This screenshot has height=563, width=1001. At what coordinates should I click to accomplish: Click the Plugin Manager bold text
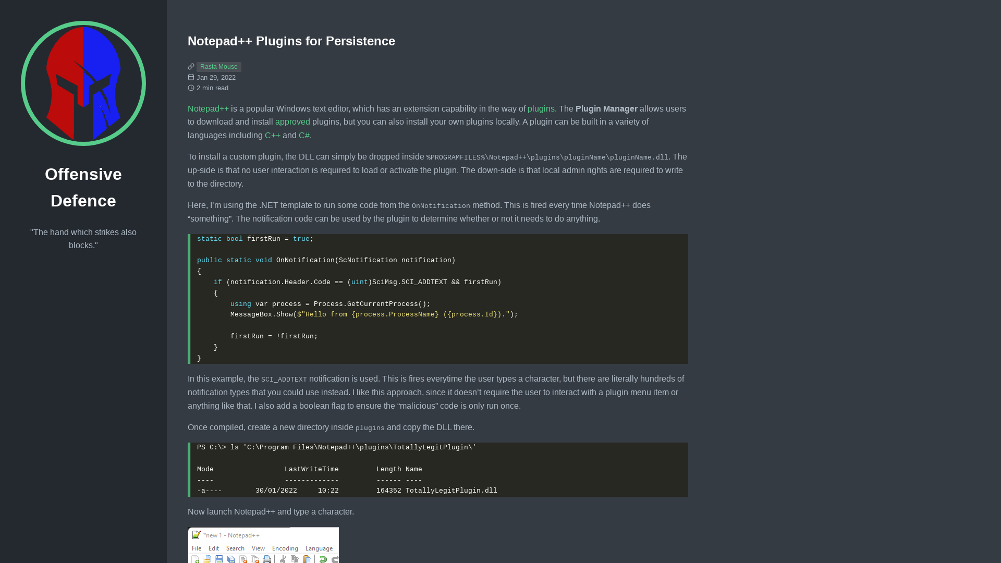[606, 109]
